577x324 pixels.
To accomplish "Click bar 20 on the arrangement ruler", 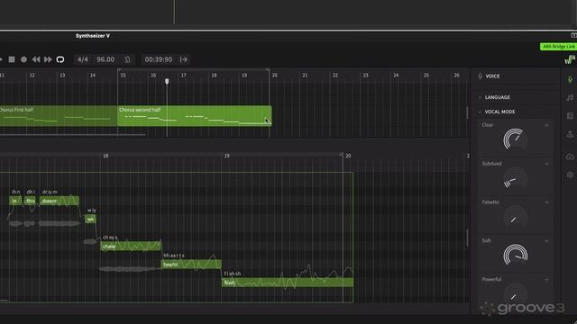I will pyautogui.click(x=274, y=75).
